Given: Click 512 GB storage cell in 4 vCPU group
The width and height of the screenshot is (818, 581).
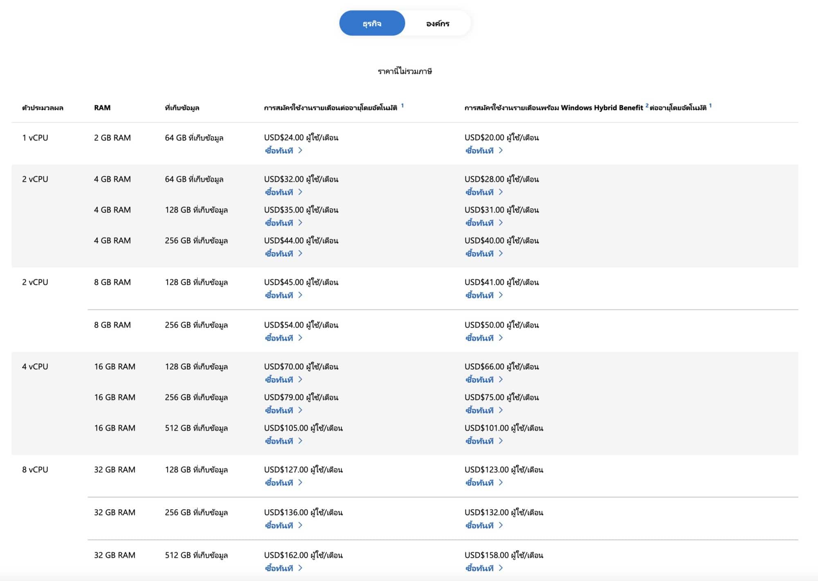Looking at the screenshot, I should 196,428.
